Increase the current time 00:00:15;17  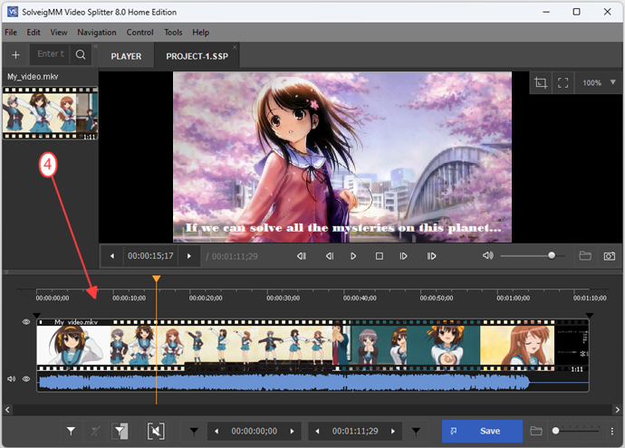pyautogui.click(x=189, y=256)
